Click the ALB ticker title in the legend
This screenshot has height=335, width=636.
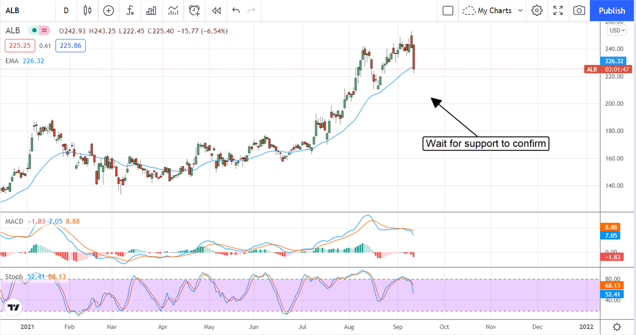13,31
